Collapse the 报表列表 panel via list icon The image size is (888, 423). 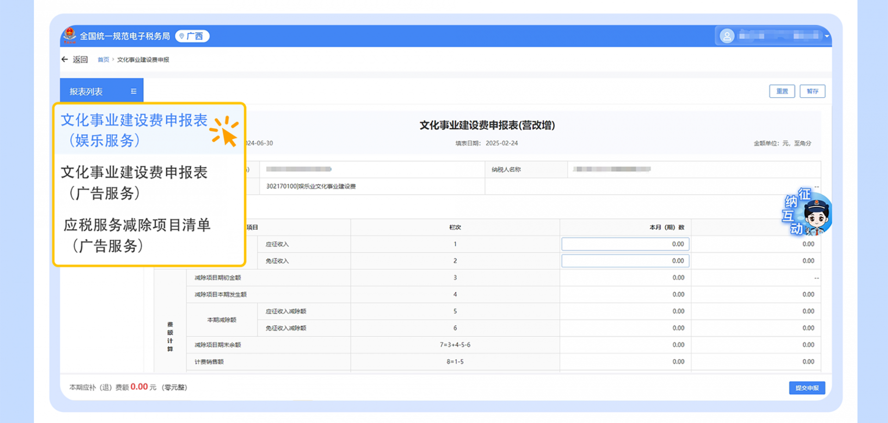point(134,91)
